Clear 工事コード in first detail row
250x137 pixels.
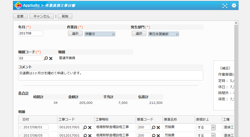coord(90,127)
